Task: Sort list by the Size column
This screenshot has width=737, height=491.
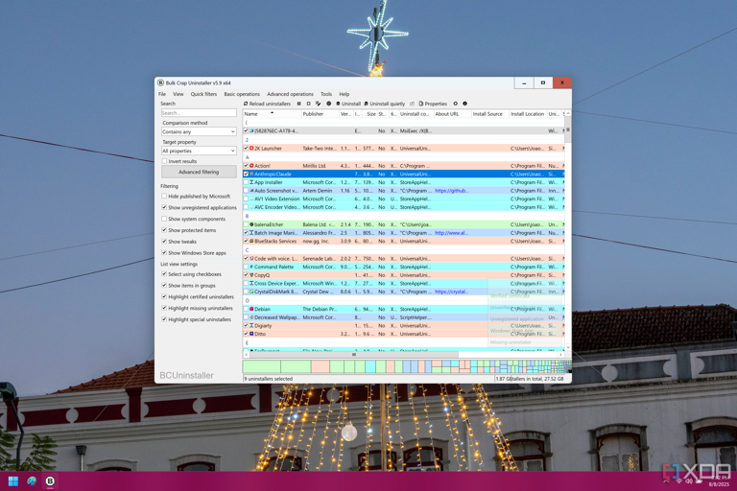Action: coord(370,114)
